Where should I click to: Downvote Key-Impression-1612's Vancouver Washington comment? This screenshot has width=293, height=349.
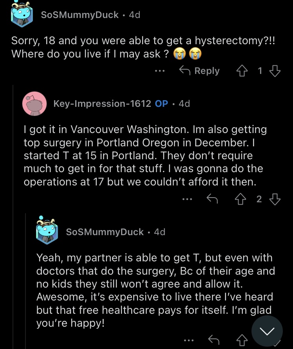(x=275, y=199)
